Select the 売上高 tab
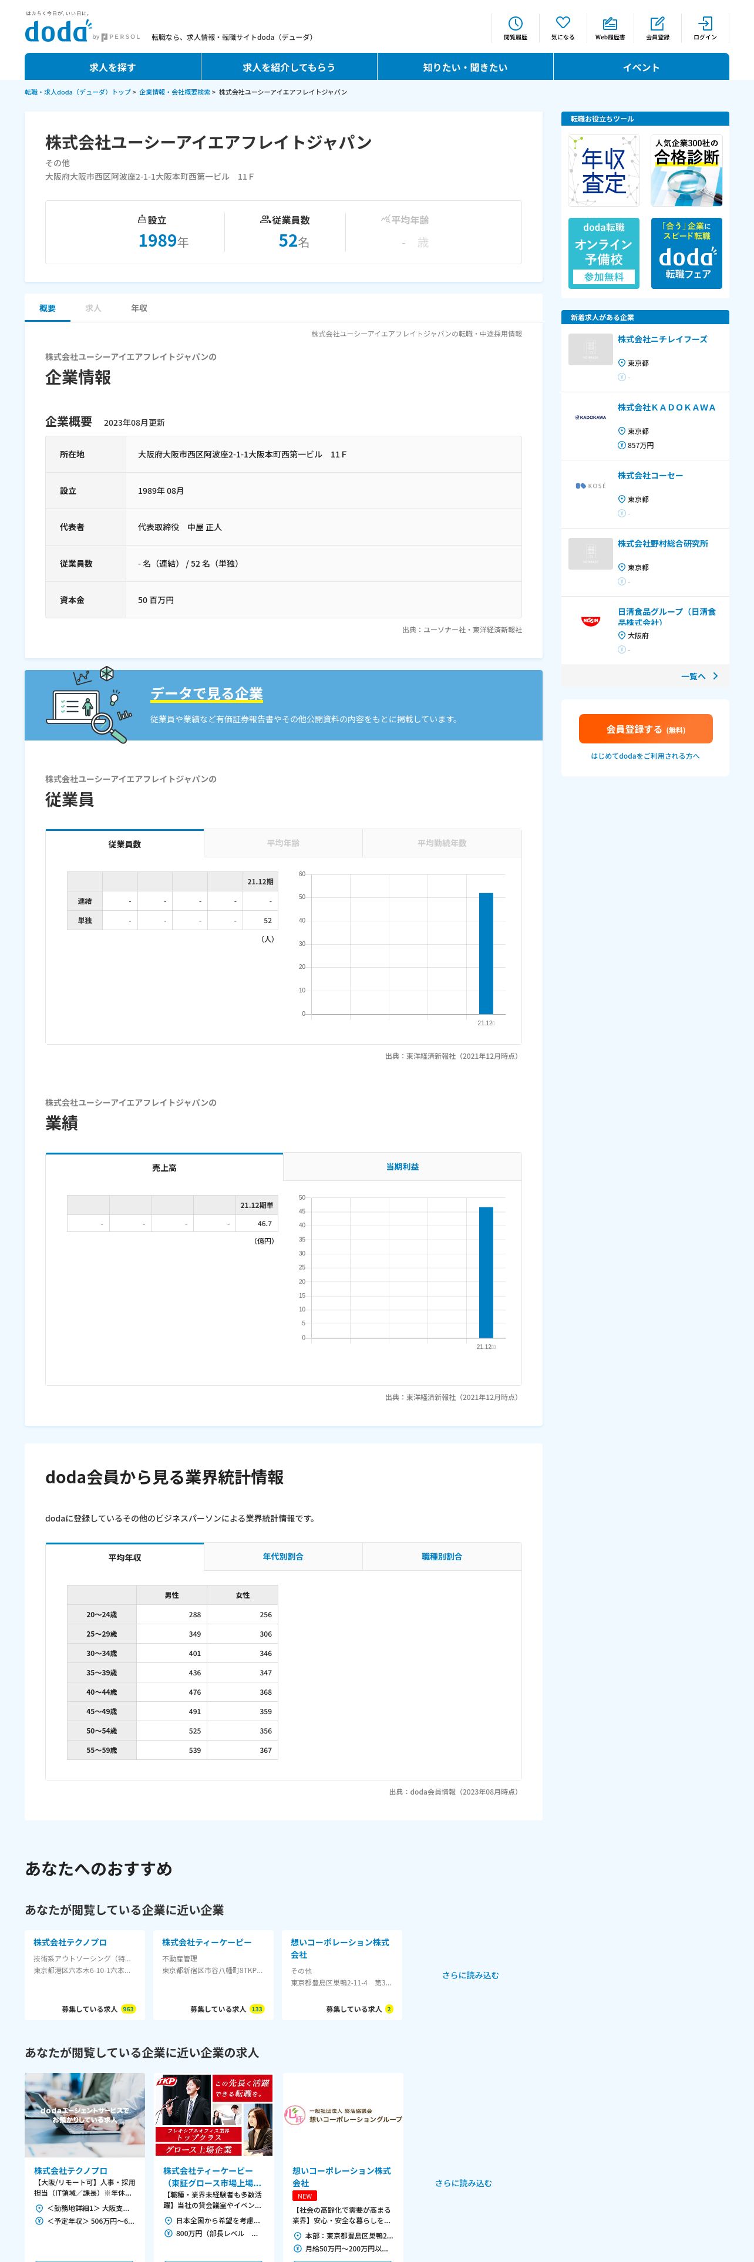The width and height of the screenshot is (754, 2262). 164,1167
